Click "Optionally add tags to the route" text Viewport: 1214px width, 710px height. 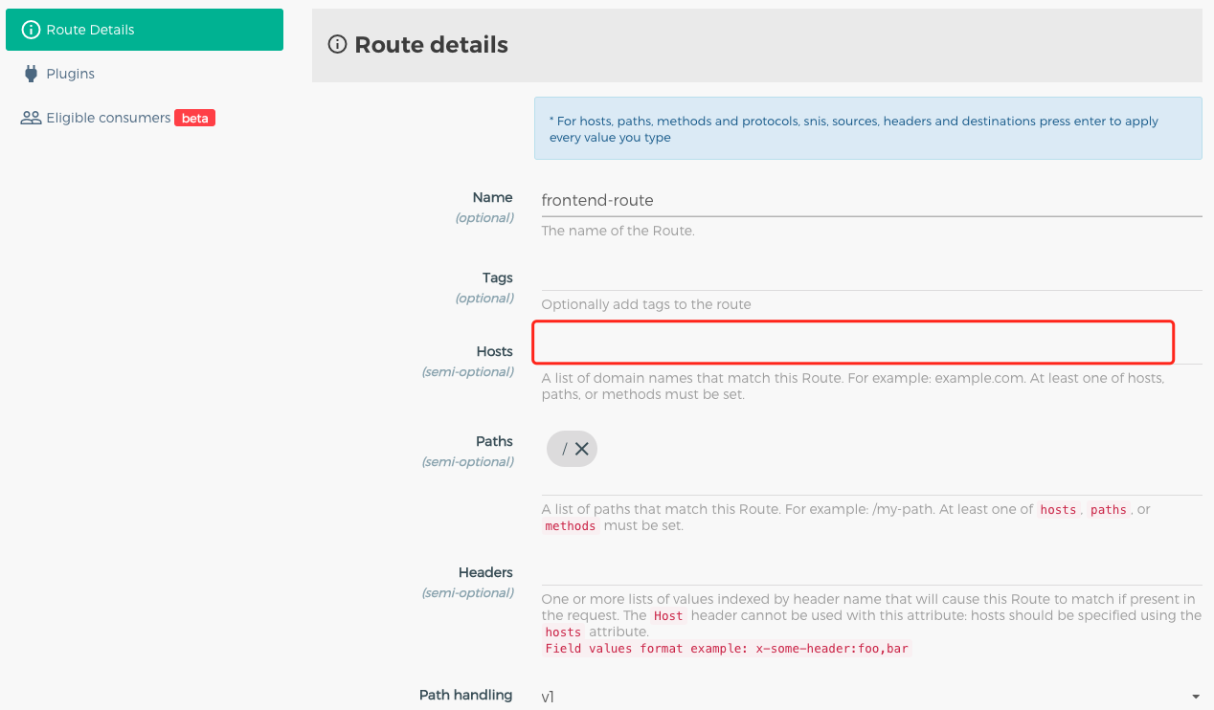(x=646, y=304)
